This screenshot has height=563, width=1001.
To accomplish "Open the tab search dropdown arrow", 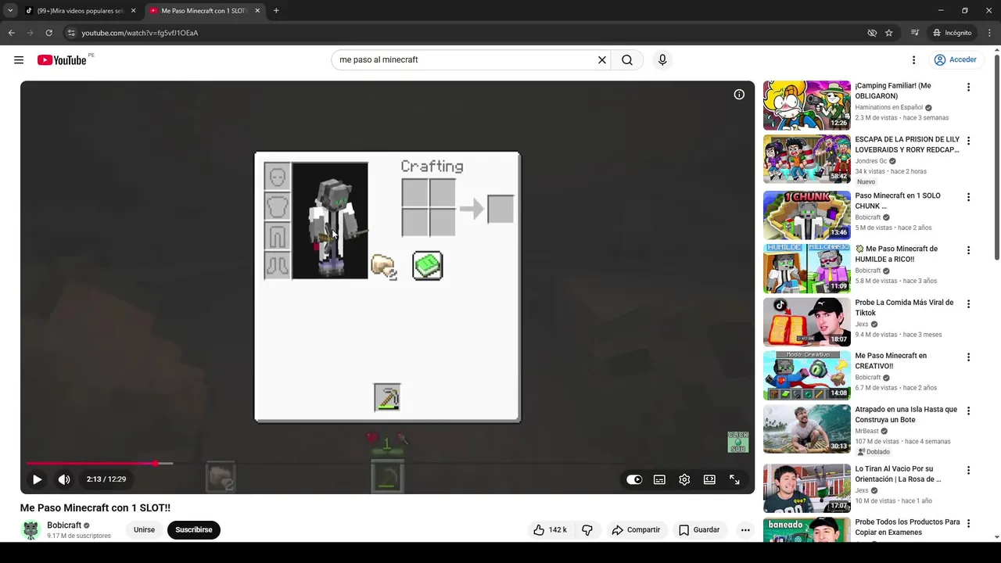I will (10, 11).
